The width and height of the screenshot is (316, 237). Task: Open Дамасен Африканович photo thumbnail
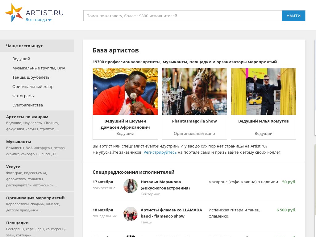coord(125,91)
